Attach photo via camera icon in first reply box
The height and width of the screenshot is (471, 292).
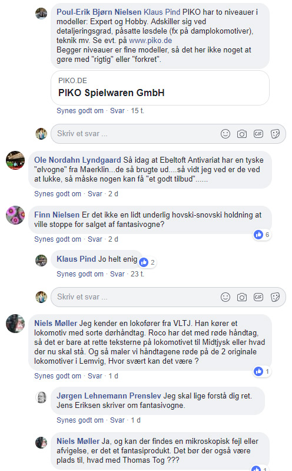click(x=242, y=134)
